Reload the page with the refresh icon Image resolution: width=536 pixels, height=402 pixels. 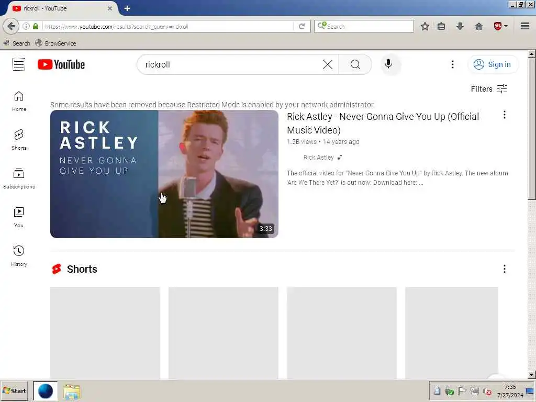[301, 26]
